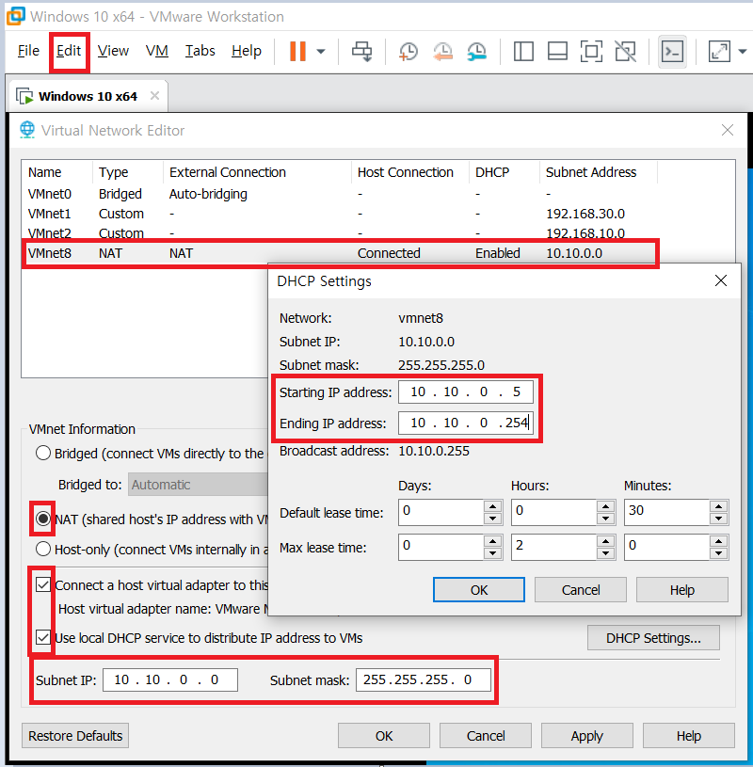Take a snapshot with the clock-plus icon
Image resolution: width=753 pixels, height=767 pixels.
coord(409,52)
